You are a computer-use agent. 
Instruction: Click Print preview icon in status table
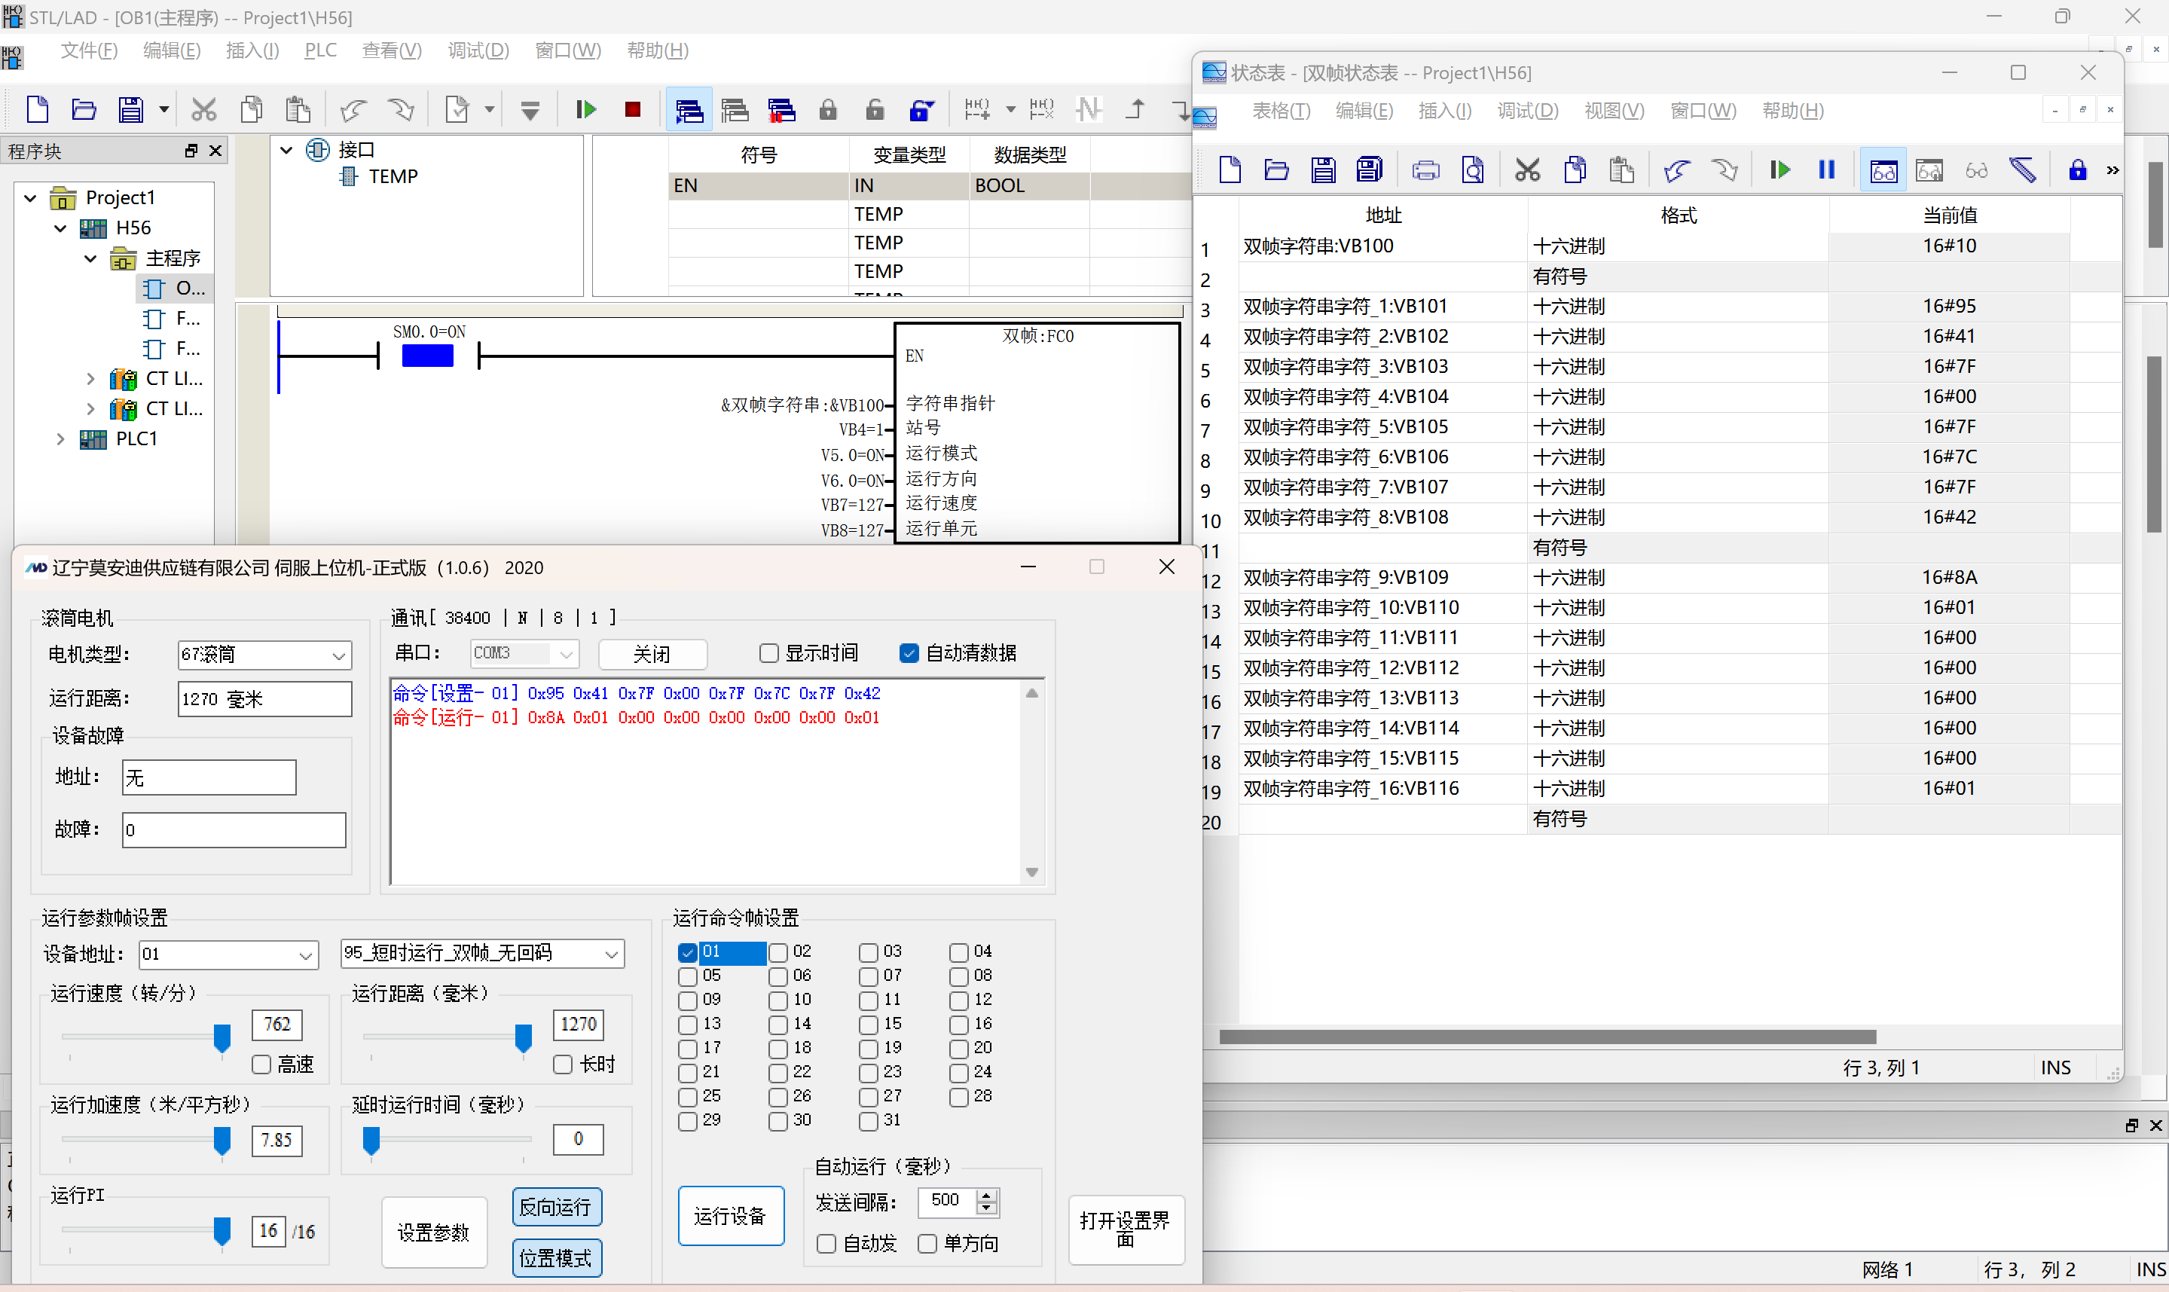[x=1473, y=170]
